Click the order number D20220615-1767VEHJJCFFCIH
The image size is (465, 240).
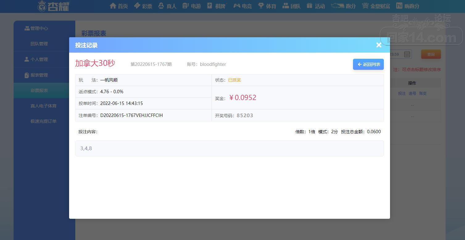[131, 115]
